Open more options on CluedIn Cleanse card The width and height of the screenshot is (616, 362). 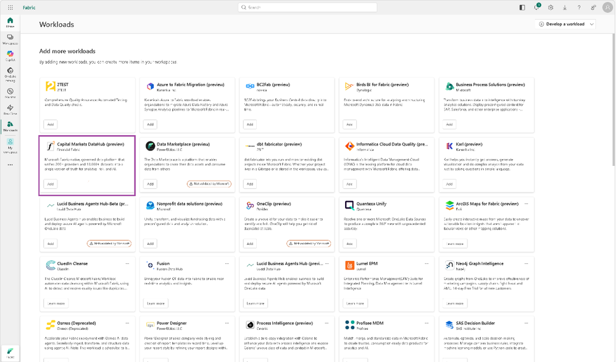click(127, 263)
